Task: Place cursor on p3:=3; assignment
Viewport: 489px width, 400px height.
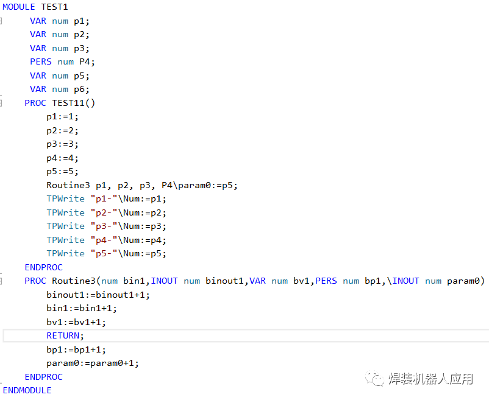Action: click(62, 144)
